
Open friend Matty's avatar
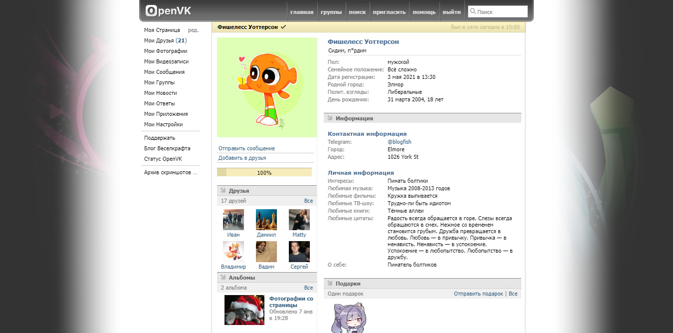click(x=299, y=220)
